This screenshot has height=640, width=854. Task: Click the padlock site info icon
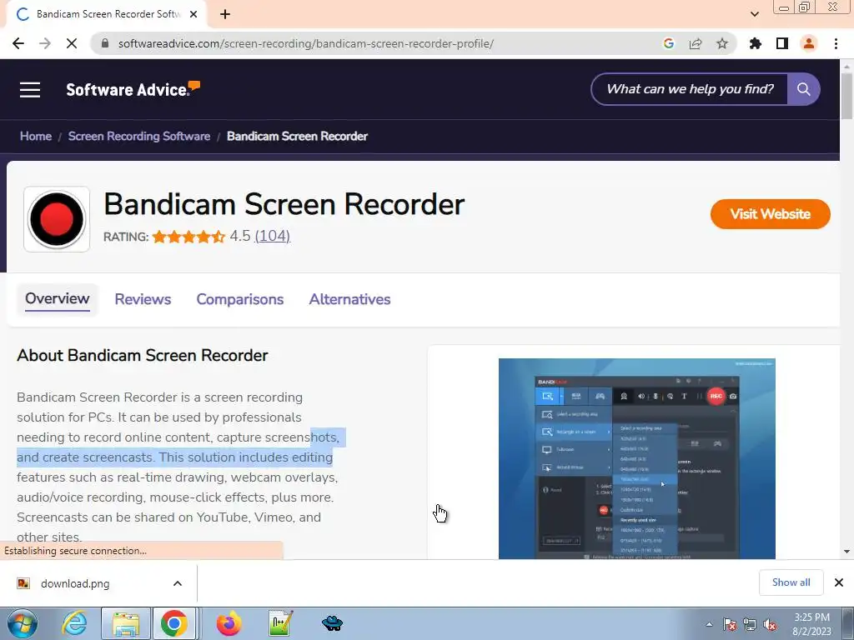point(105,43)
